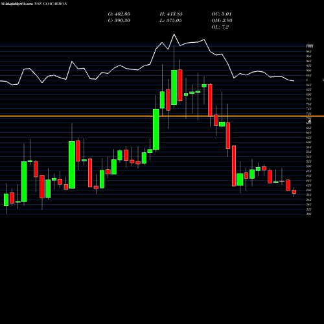324x324 pixels.
Task: Select the low price L: 375.05
Action: tap(171, 21)
